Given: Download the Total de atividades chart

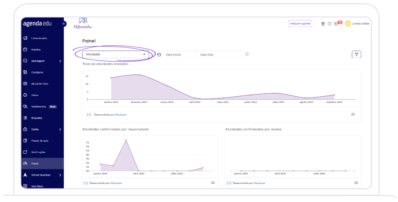Looking at the screenshot, I should click(x=353, y=114).
